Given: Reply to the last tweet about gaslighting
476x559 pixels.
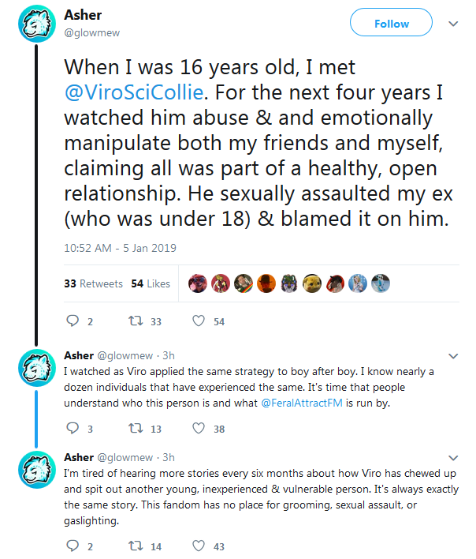Looking at the screenshot, I should [x=73, y=546].
